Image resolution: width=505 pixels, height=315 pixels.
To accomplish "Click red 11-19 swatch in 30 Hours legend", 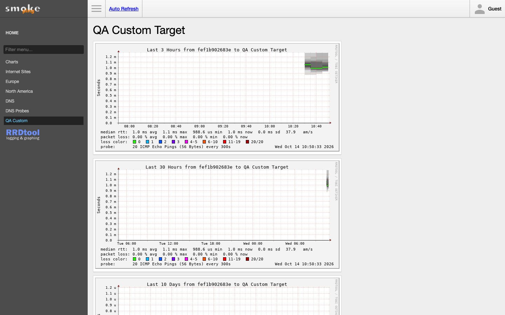I will [224, 259].
